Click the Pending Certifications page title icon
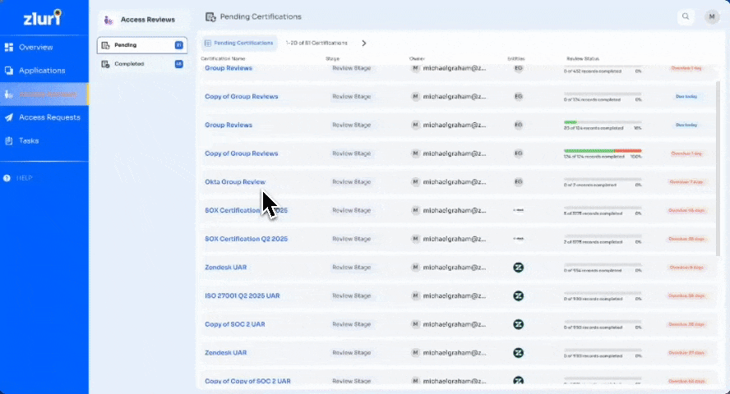Viewport: 730px width, 394px height. (x=210, y=16)
